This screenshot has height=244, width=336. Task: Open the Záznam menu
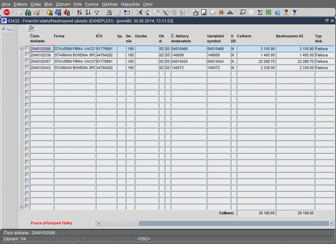pos(63,4)
